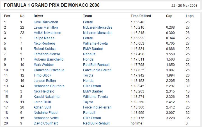Open Sebastian Vettel's driver page
Screen dimensions: 202x127
tap(46, 118)
